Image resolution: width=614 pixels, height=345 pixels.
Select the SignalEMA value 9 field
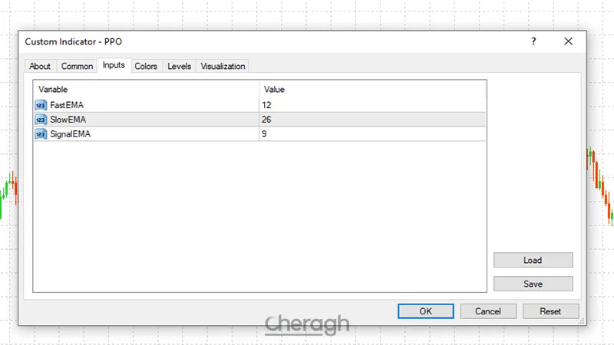coord(372,134)
